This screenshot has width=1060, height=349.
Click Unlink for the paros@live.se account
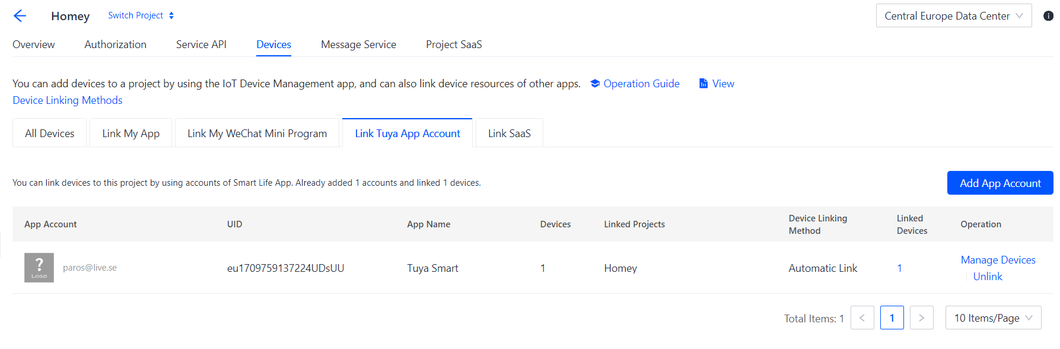click(987, 277)
